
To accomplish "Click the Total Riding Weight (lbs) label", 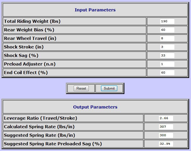I will [32, 21].
